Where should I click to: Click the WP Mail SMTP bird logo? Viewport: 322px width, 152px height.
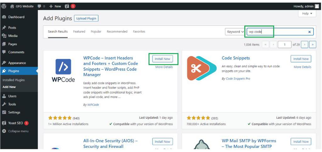pos(202,144)
